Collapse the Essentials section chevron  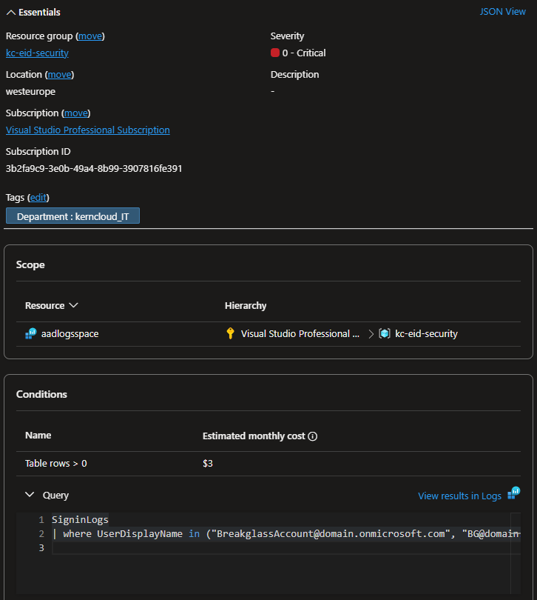(x=10, y=13)
